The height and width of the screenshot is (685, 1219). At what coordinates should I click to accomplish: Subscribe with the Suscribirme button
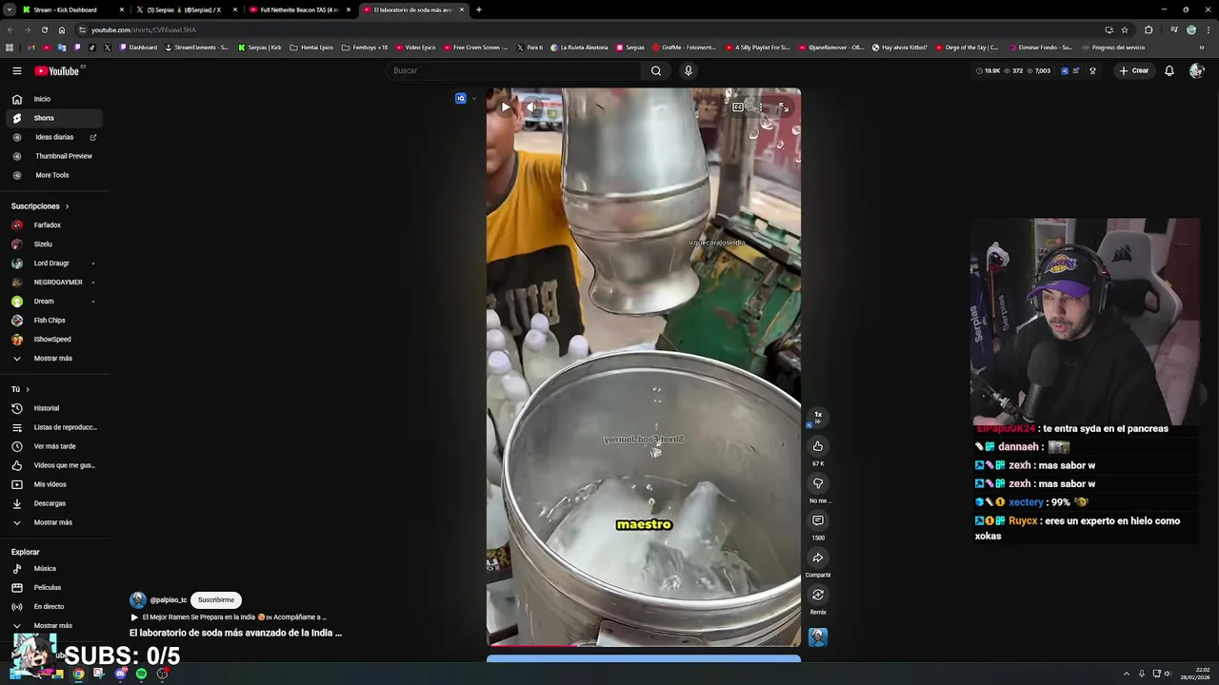tap(216, 600)
